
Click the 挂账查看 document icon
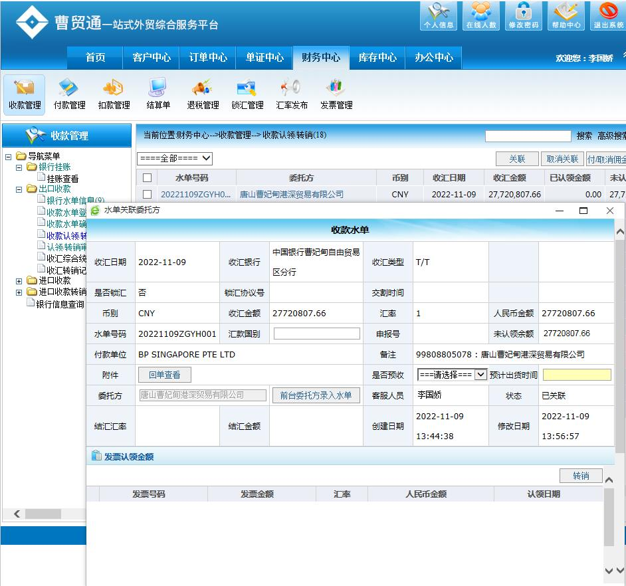[41, 177]
